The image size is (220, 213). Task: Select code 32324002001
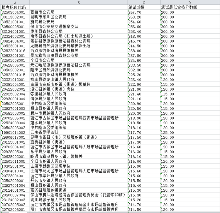click(15, 36)
